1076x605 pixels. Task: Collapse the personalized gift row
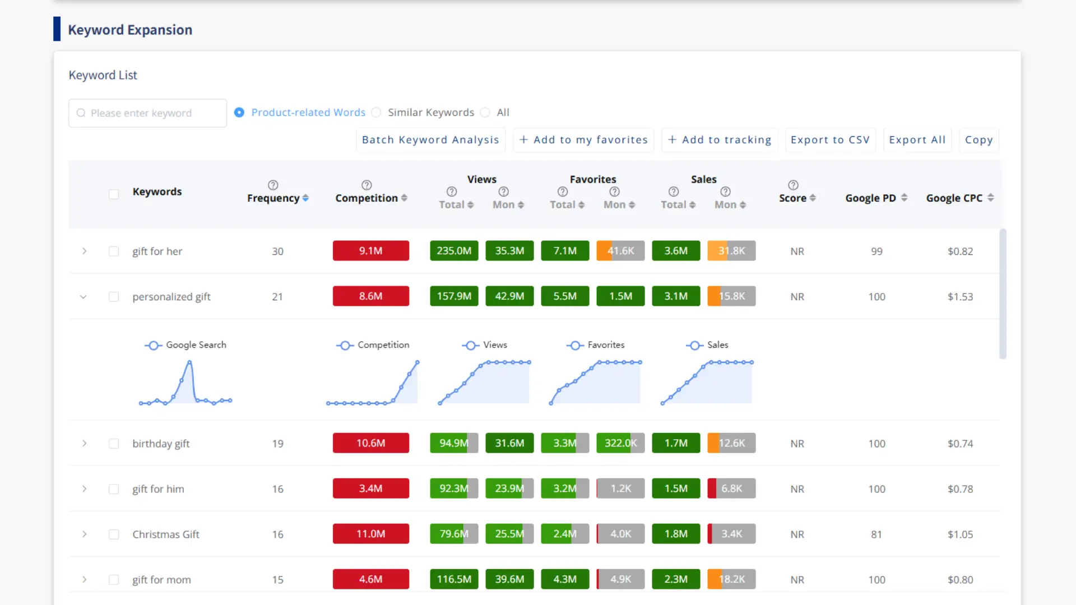(84, 297)
